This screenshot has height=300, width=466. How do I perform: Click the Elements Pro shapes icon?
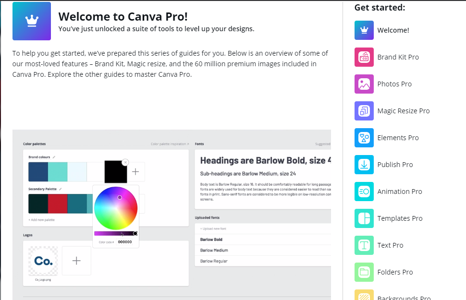[x=364, y=138]
